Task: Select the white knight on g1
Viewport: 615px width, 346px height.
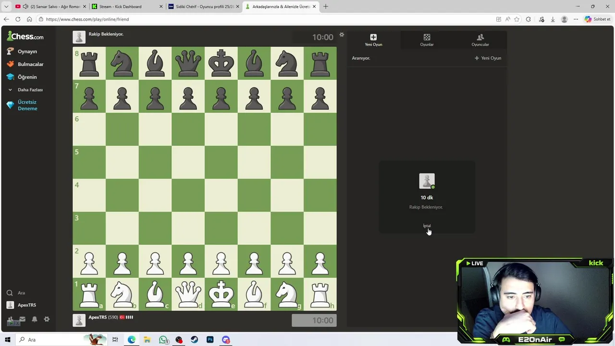Action: [287, 294]
